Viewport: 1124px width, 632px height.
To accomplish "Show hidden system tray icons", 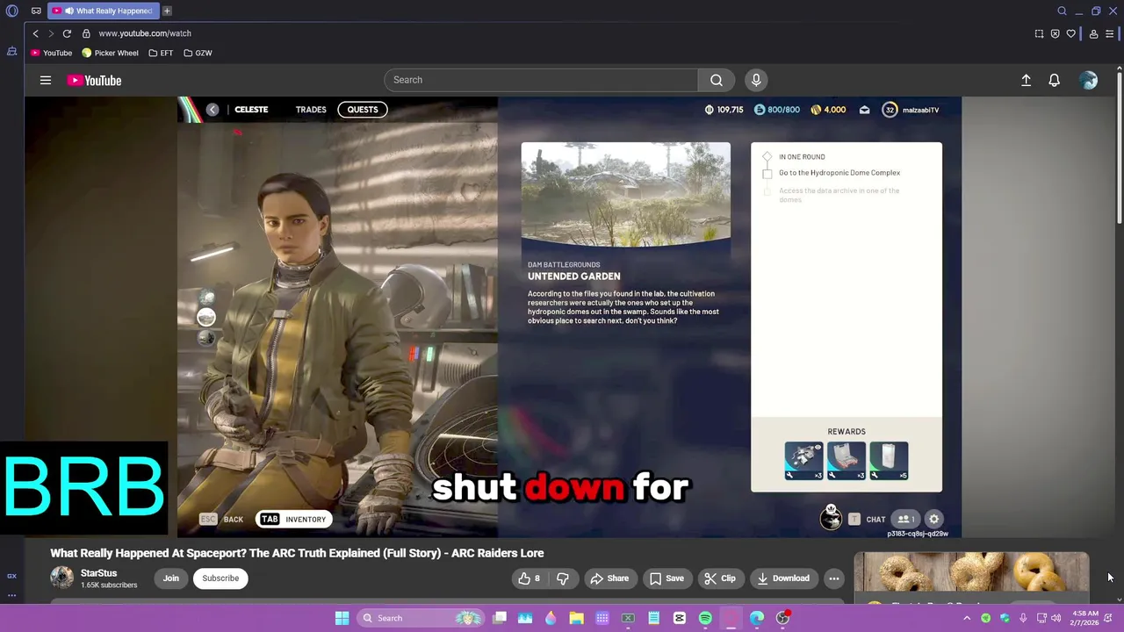I will 967,618.
